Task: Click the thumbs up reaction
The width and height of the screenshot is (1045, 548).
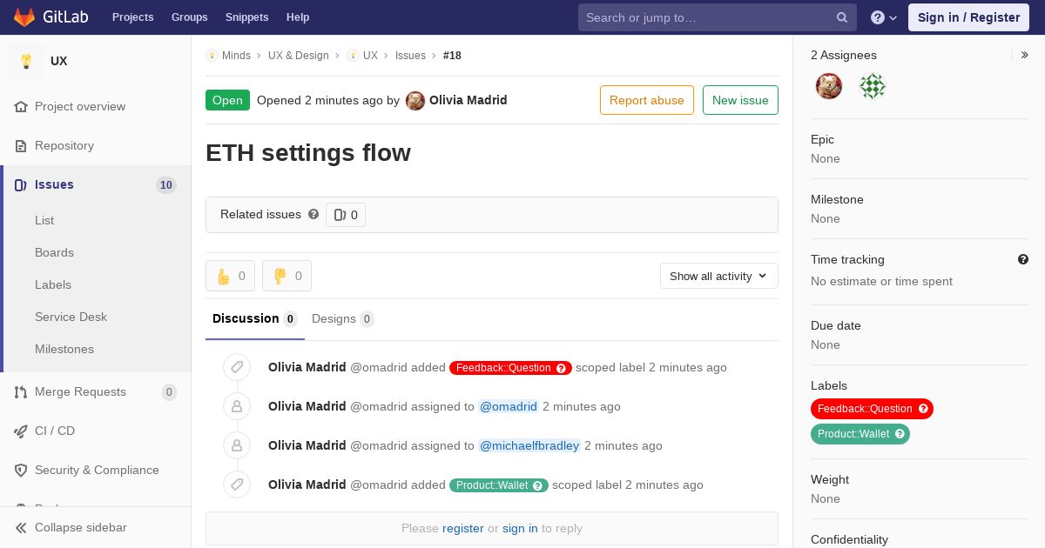Action: [x=230, y=276]
